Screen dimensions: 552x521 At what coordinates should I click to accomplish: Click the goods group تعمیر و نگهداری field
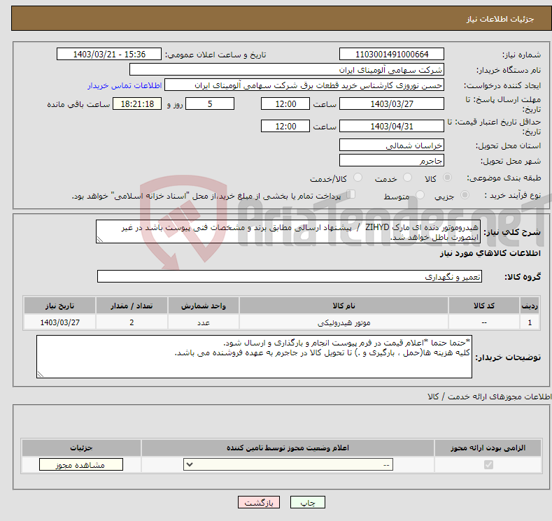click(290, 276)
